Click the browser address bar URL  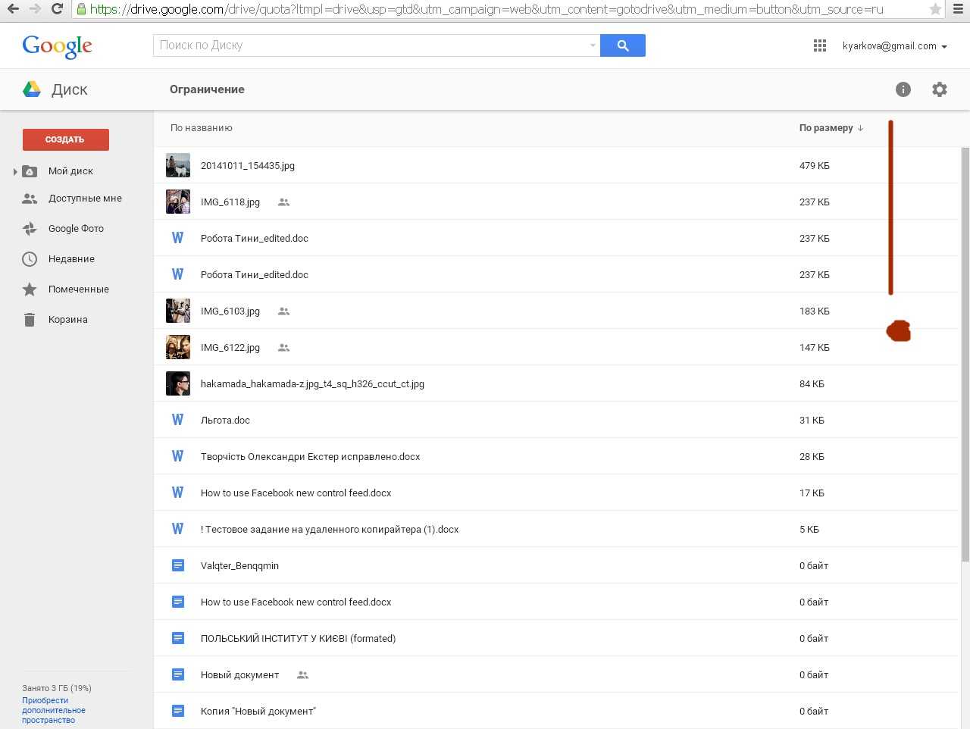click(486, 9)
